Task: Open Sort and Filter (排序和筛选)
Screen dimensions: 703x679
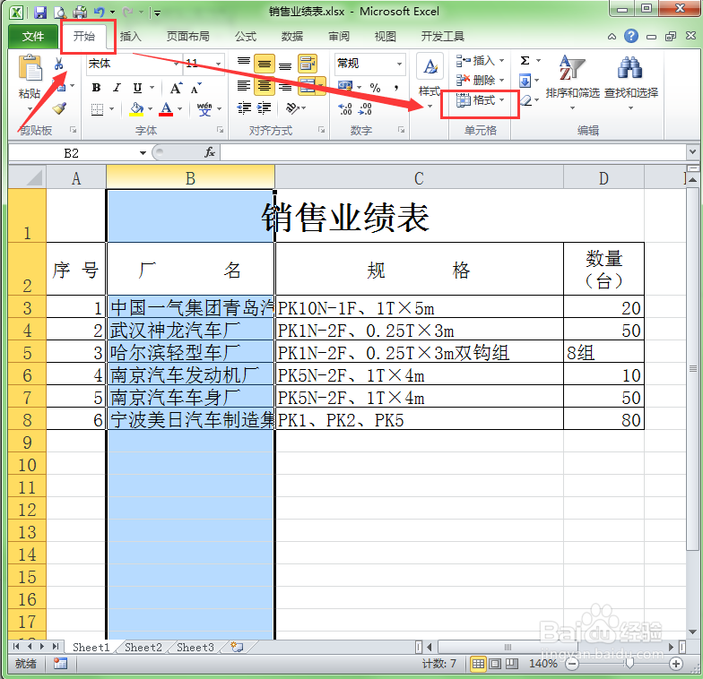Action: (572, 82)
